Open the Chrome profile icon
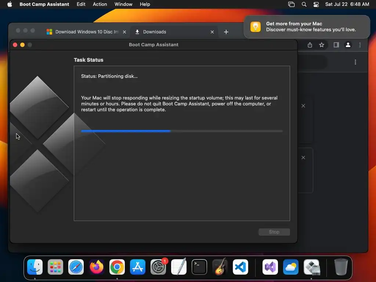The height and width of the screenshot is (282, 376). 348,45
